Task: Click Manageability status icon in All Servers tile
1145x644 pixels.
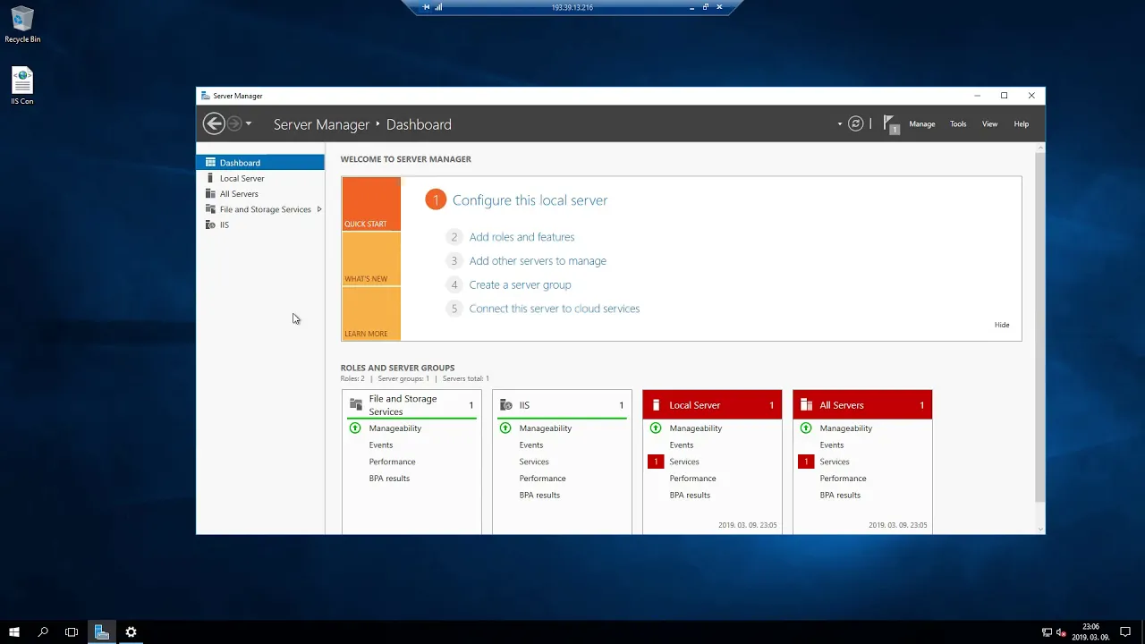Action: coord(806,428)
